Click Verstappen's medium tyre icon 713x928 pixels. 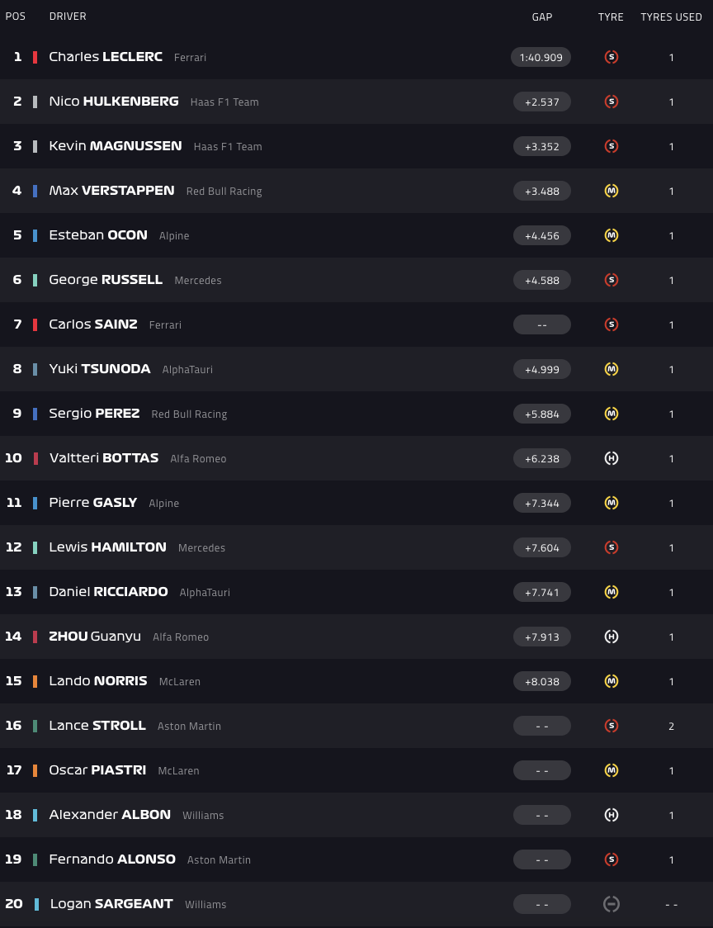coord(611,191)
